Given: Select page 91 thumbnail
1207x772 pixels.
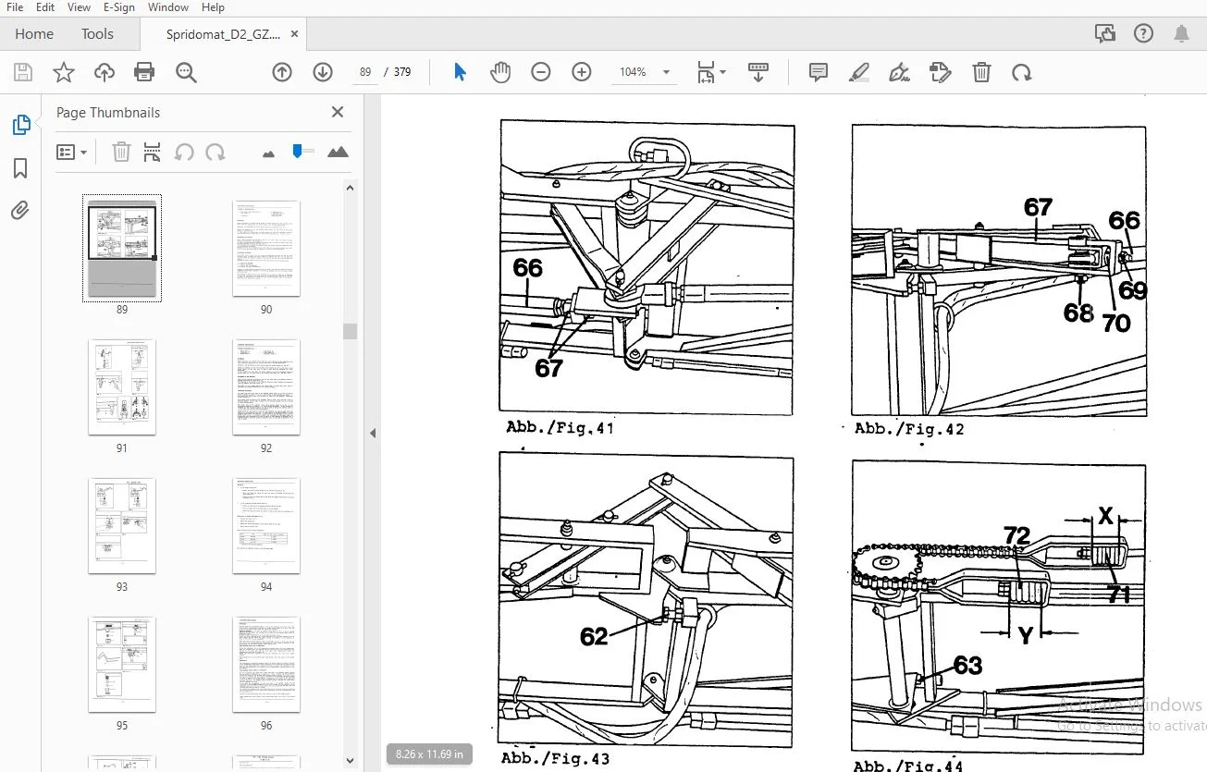Looking at the screenshot, I should point(122,387).
